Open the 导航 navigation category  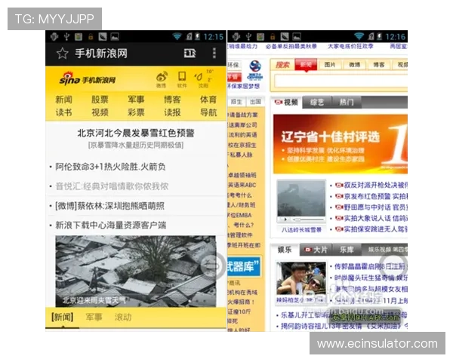(208, 112)
